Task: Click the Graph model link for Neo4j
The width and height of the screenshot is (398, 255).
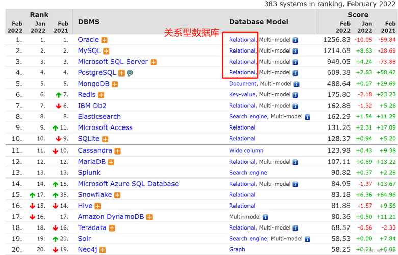Action: coord(237,250)
